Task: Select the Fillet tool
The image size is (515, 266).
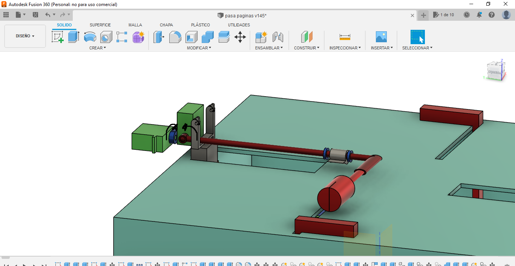Action: coord(175,37)
